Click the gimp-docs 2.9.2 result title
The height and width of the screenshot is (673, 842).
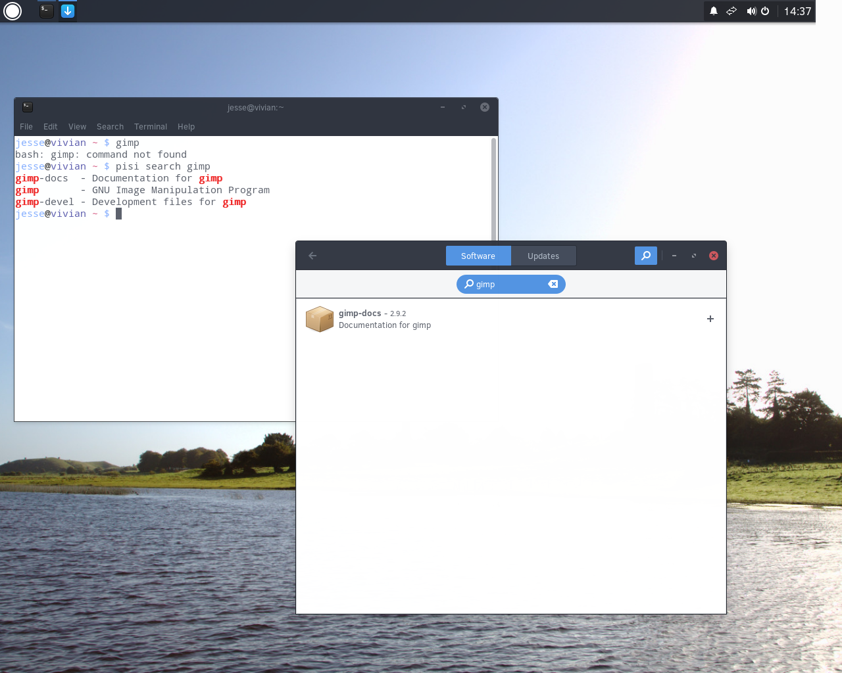[x=372, y=313]
